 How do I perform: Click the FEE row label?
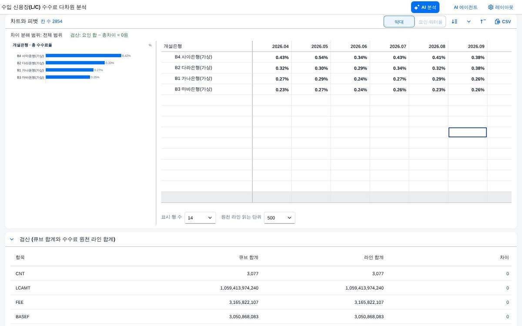pyautogui.click(x=20, y=302)
